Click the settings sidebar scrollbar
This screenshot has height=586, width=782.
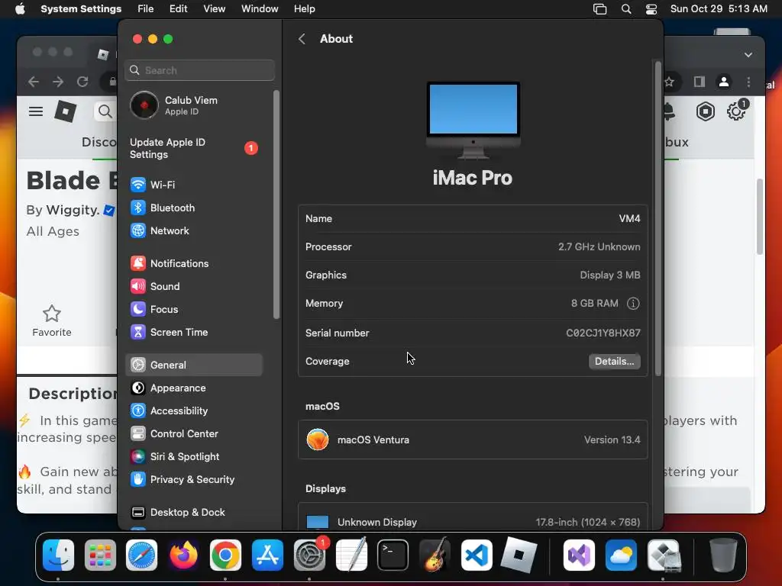coord(276,204)
